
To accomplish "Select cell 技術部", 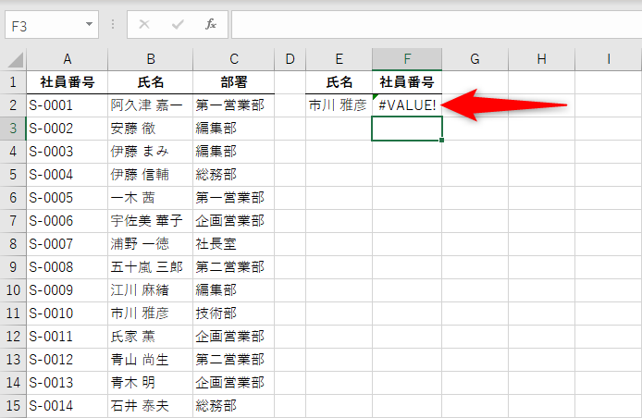I will [x=233, y=313].
